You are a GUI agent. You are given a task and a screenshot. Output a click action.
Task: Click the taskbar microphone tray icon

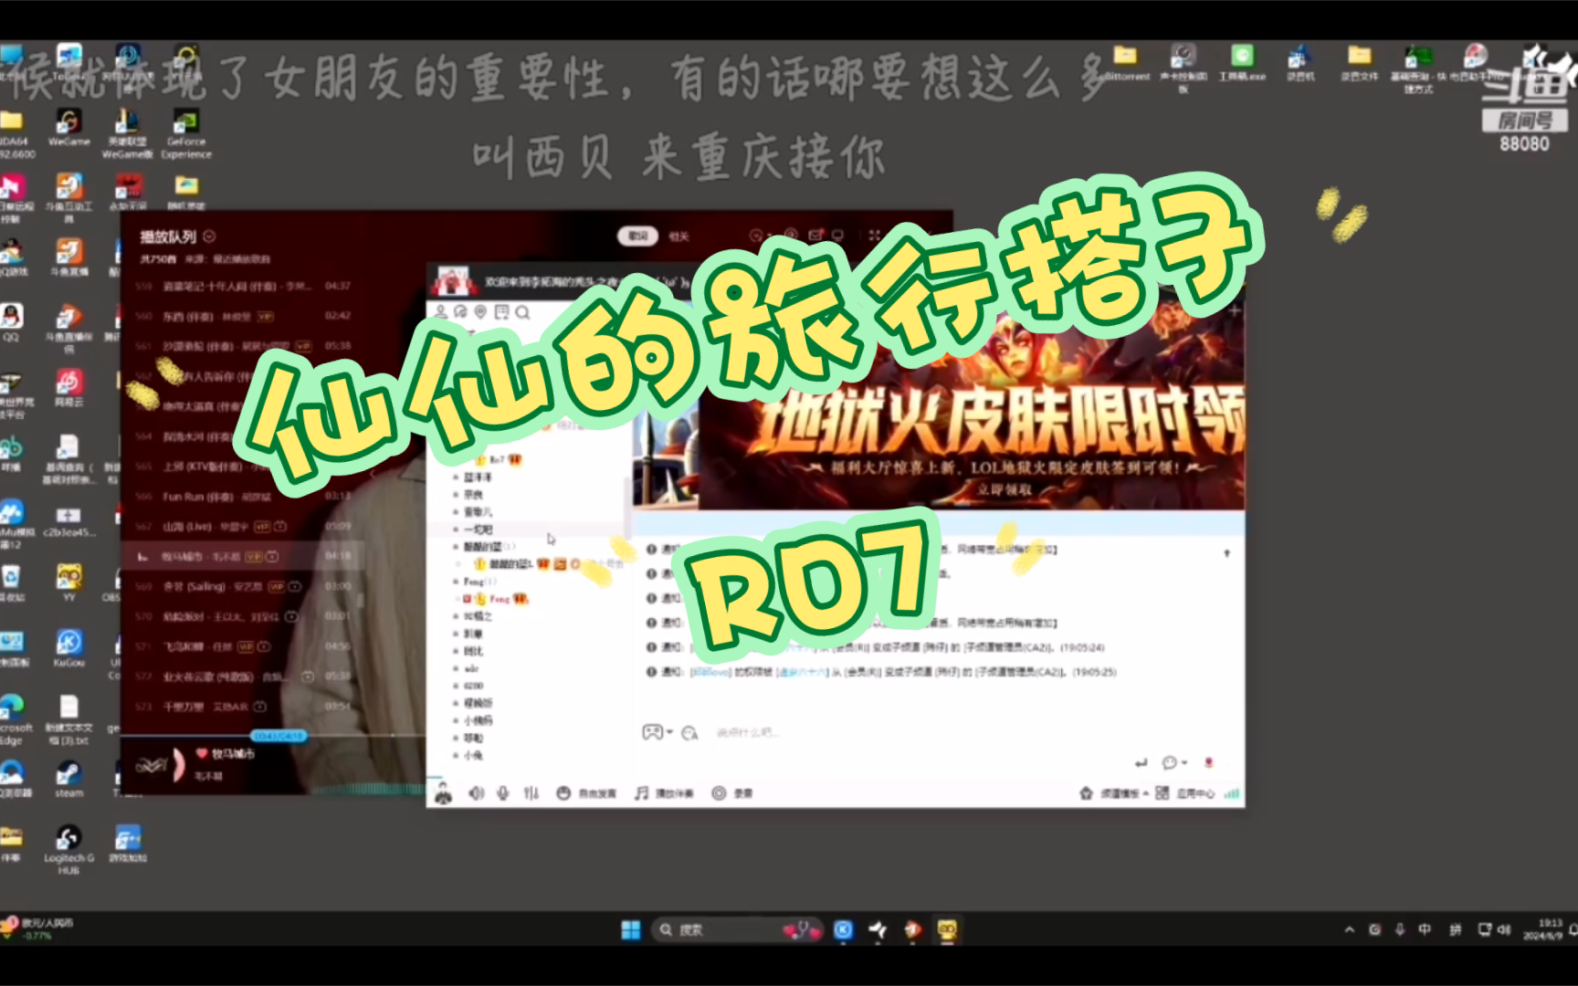(x=1399, y=929)
